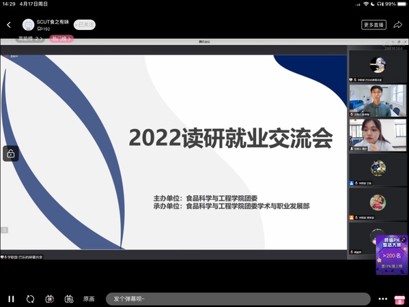The width and height of the screenshot is (409, 307).
Task: Open the gift box icon
Action: pyautogui.click(x=399, y=299)
